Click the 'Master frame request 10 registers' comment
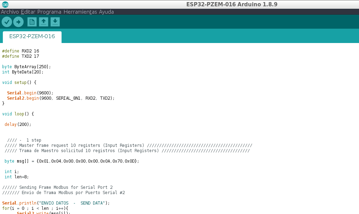 (x=129, y=145)
